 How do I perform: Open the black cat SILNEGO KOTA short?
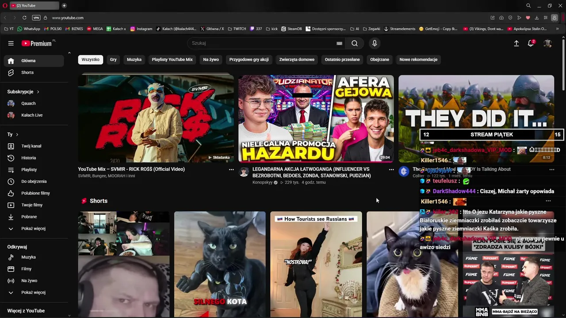pyautogui.click(x=220, y=264)
